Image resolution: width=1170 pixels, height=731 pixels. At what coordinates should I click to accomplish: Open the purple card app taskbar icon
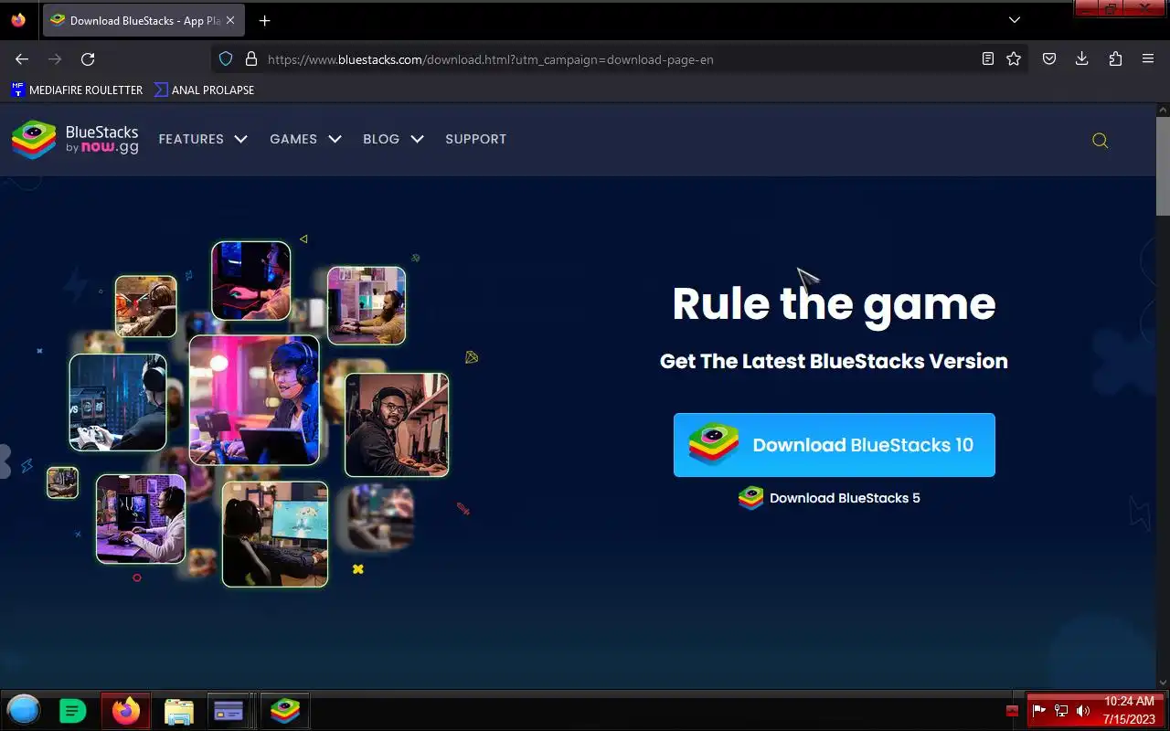pyautogui.click(x=228, y=710)
